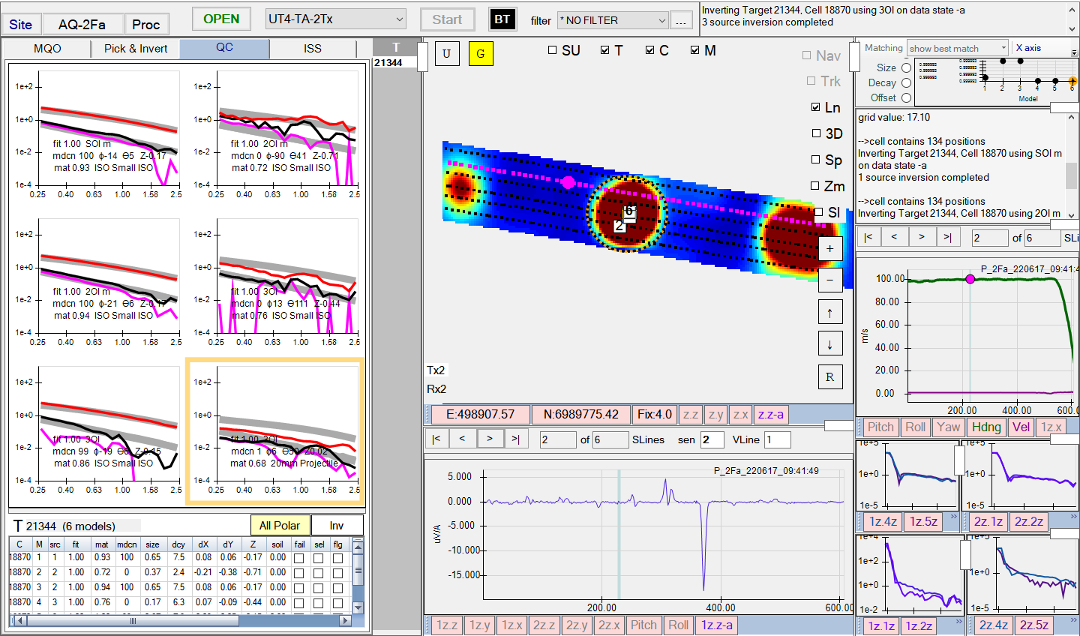Jump to last SLine in center navigation

tap(516, 439)
